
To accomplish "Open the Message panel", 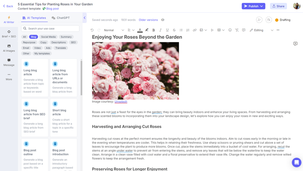I will 9,63.
